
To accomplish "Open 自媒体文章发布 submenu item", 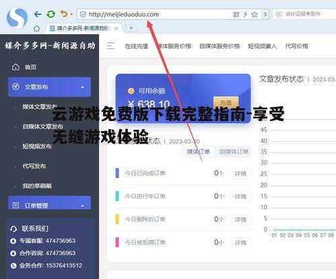I will 42,126.
